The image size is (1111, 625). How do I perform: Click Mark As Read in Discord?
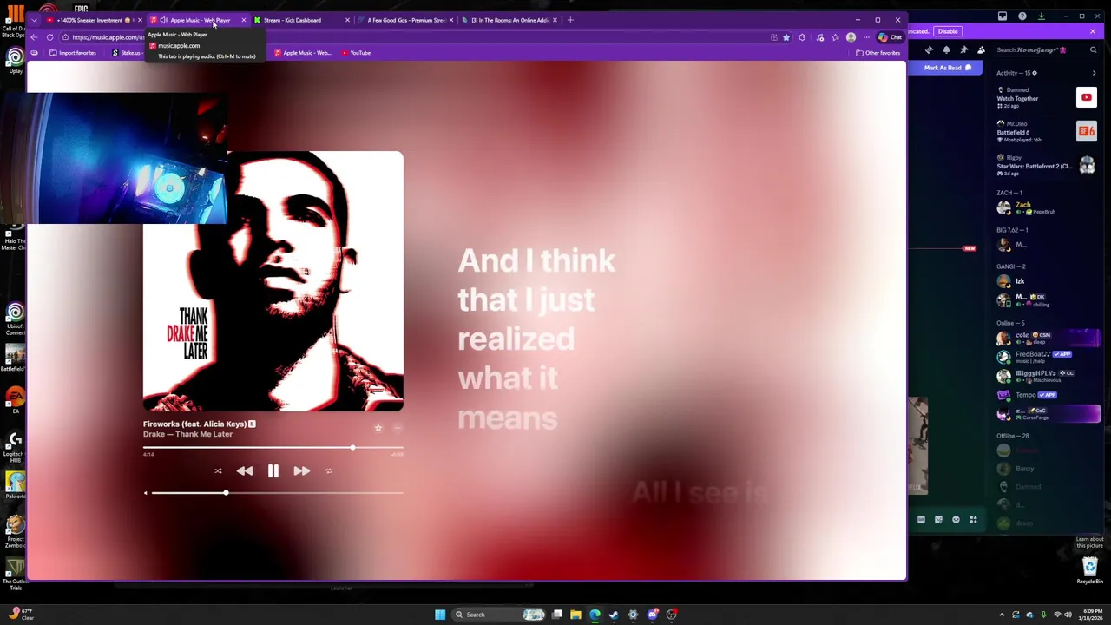pyautogui.click(x=947, y=68)
